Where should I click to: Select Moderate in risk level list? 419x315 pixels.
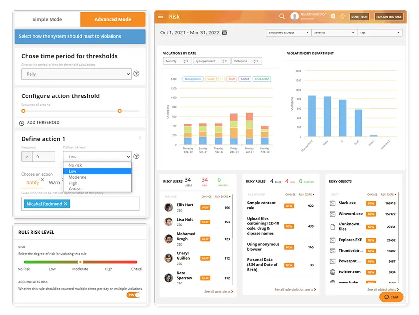97,177
